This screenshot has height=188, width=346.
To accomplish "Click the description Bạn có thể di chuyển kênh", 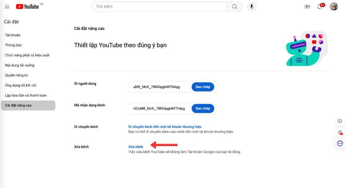I will [181, 132].
